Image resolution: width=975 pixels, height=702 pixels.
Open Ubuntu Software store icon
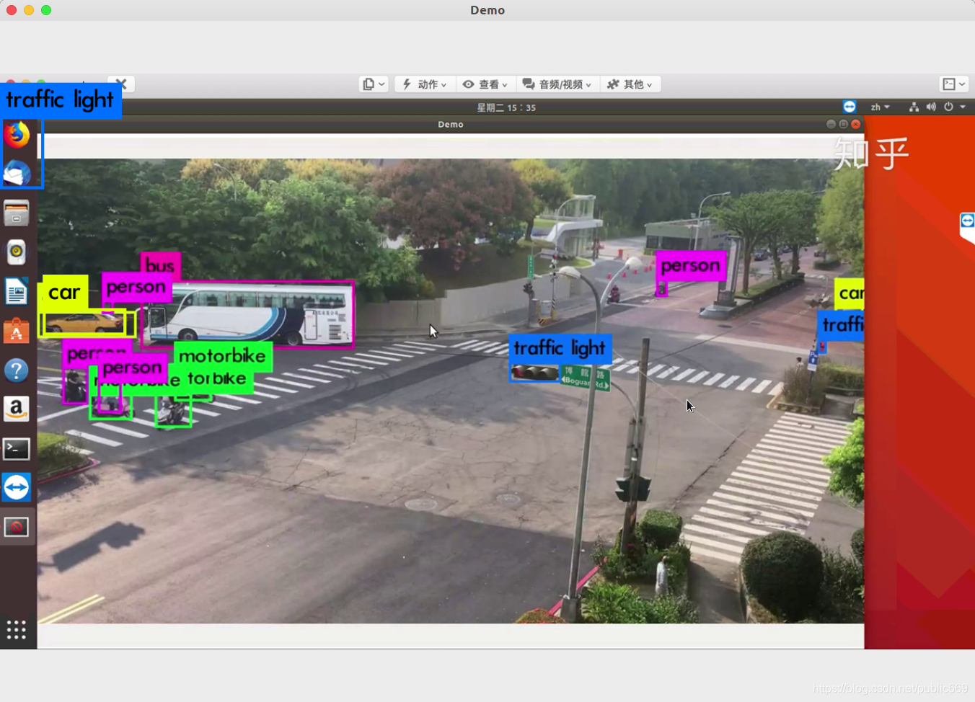pyautogui.click(x=17, y=331)
